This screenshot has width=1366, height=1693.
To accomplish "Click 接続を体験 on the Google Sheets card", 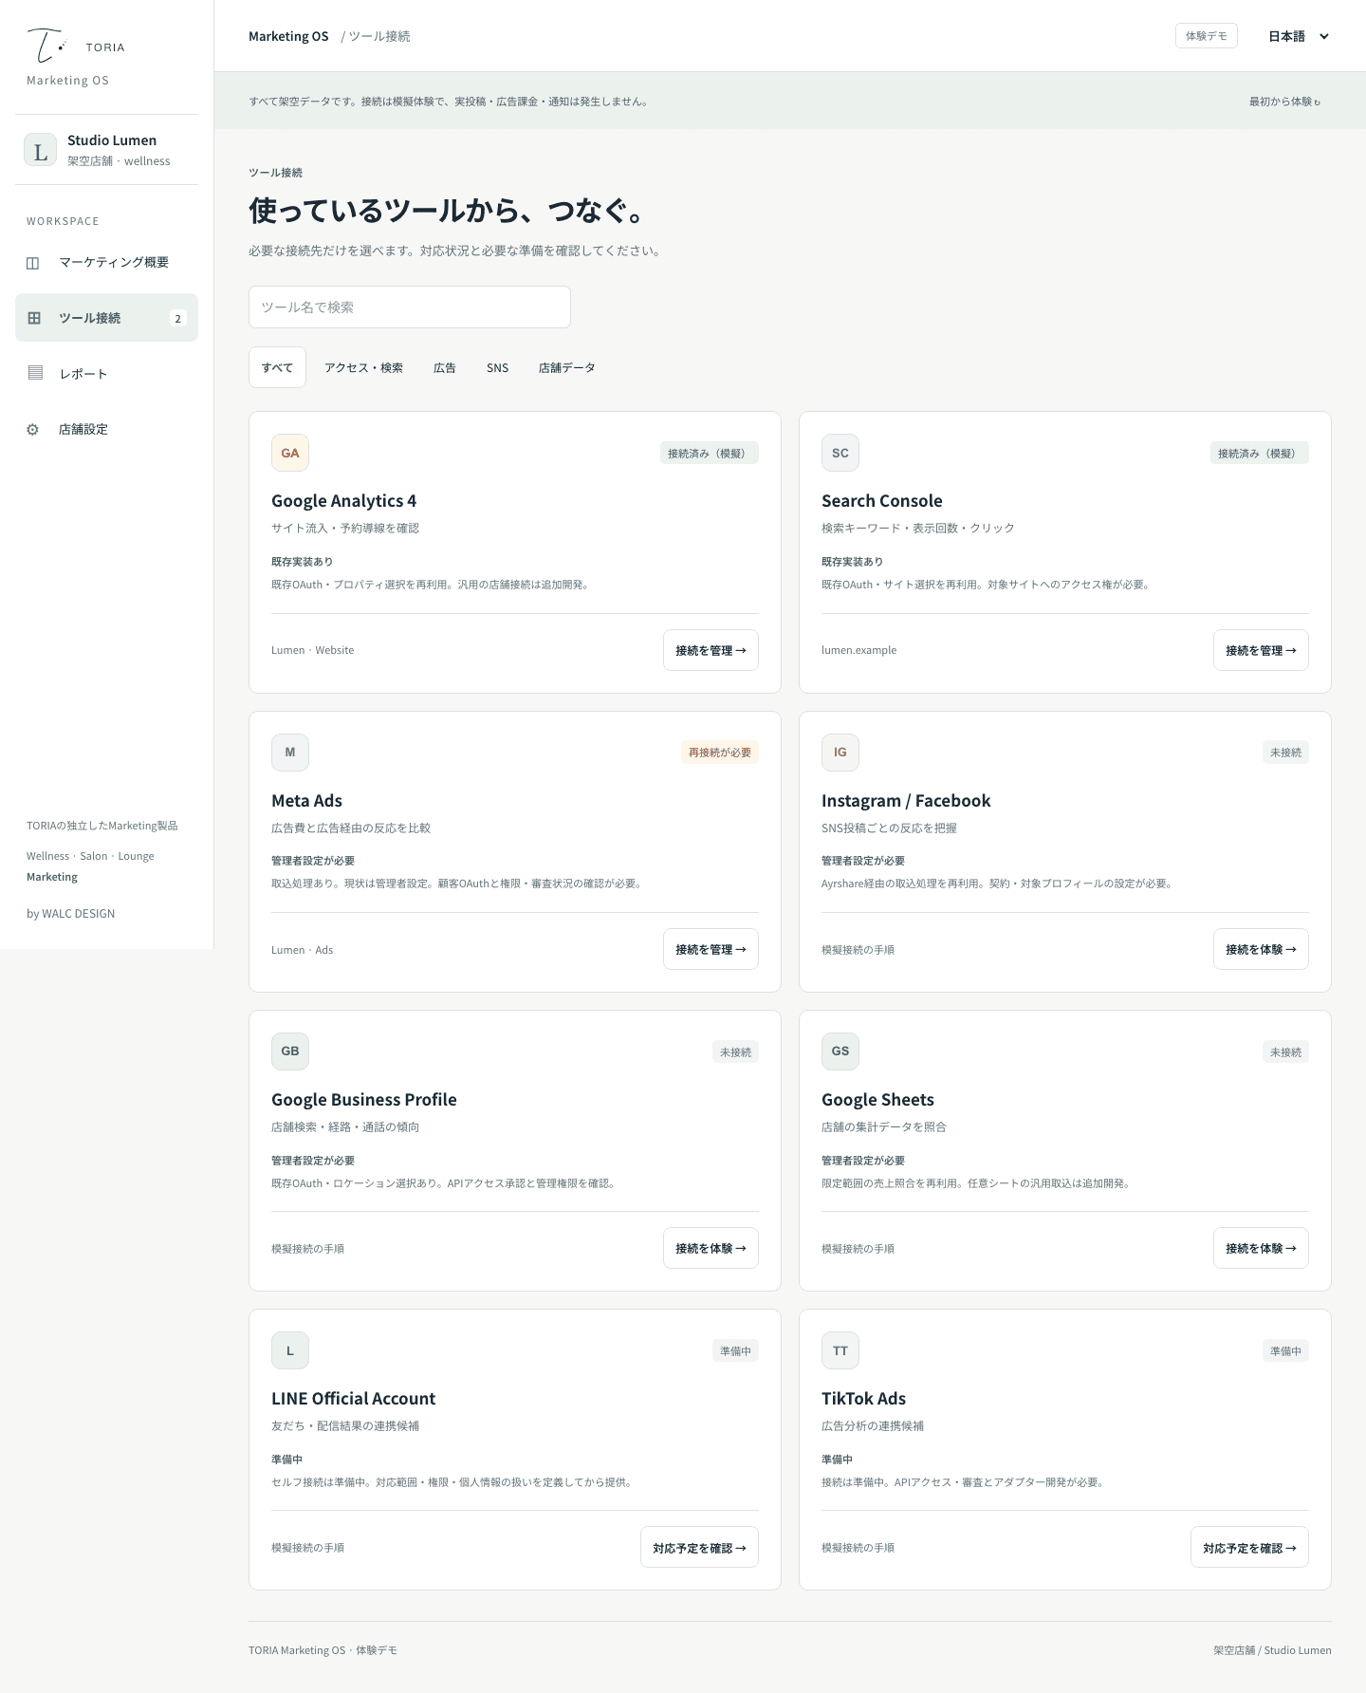I will coord(1261,1248).
